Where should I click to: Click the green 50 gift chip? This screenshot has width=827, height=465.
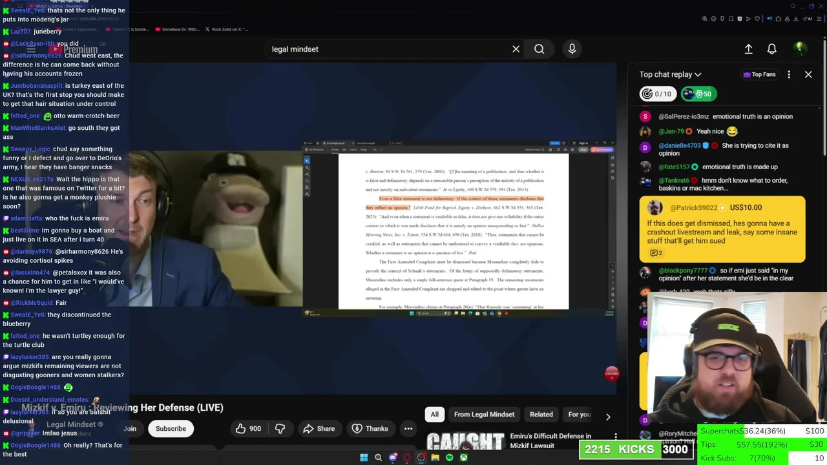click(698, 94)
